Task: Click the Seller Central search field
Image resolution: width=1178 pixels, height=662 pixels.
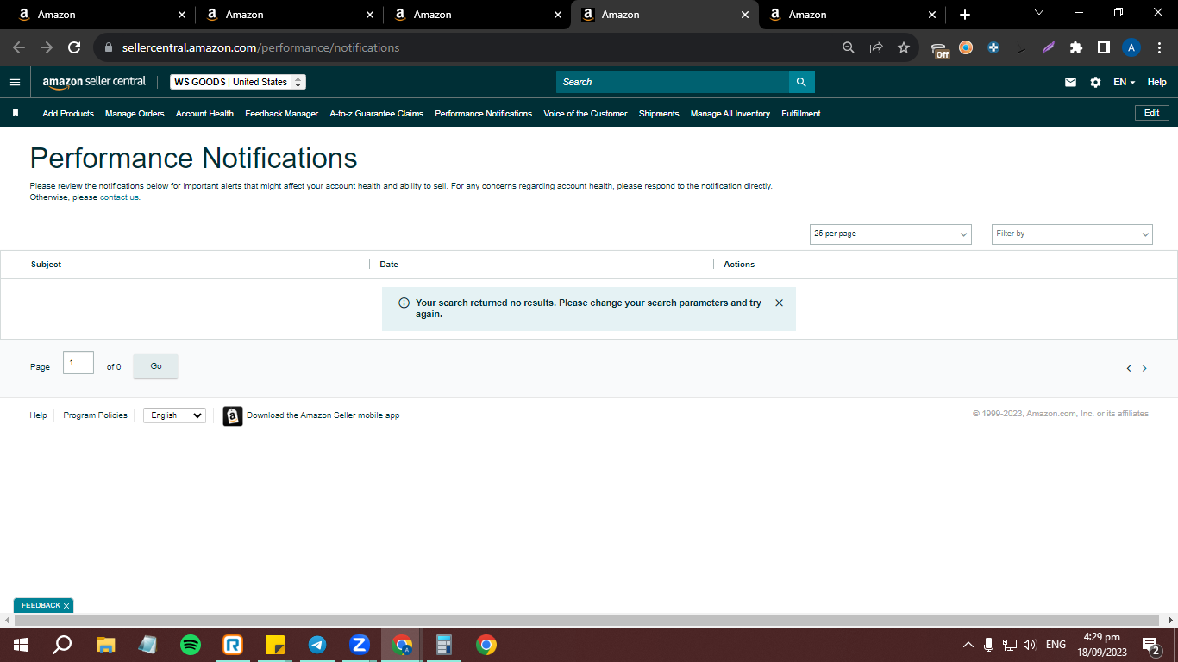Action: 673,82
